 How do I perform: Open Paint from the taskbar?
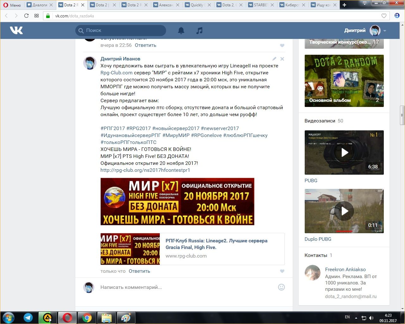click(x=126, y=318)
